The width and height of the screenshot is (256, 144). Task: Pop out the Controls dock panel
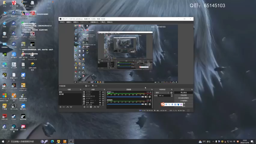coord(192,90)
